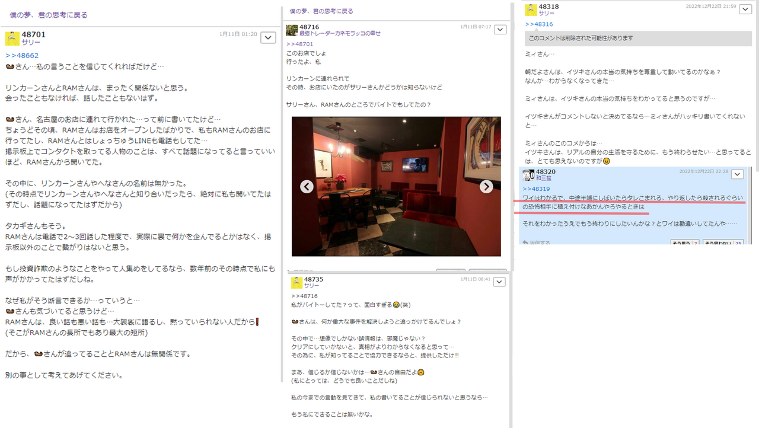Open the >>48319 reply reference
The width and height of the screenshot is (759, 428).
(537, 189)
